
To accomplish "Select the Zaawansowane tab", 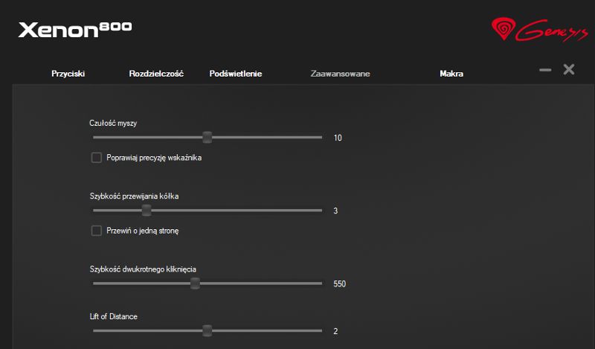I will (340, 74).
